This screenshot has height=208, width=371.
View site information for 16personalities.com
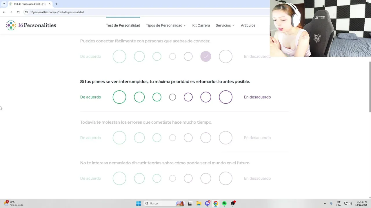[x=26, y=12]
